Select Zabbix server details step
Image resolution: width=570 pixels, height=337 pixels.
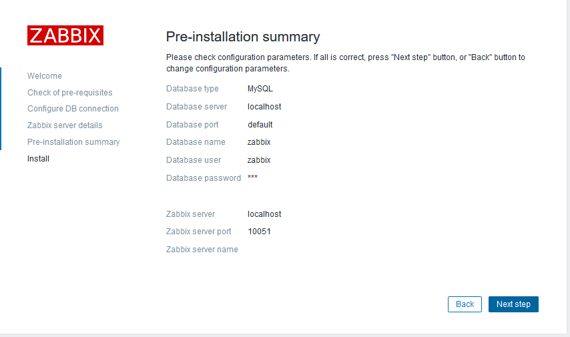[65, 125]
